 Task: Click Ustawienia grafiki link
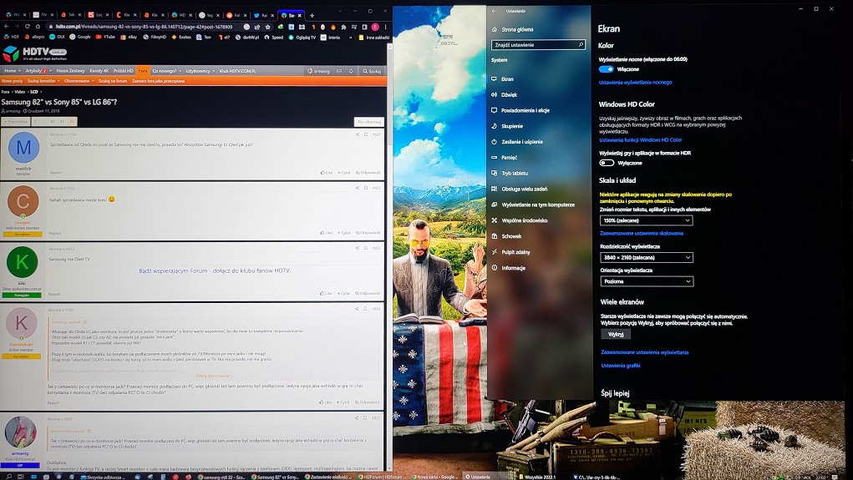(621, 366)
